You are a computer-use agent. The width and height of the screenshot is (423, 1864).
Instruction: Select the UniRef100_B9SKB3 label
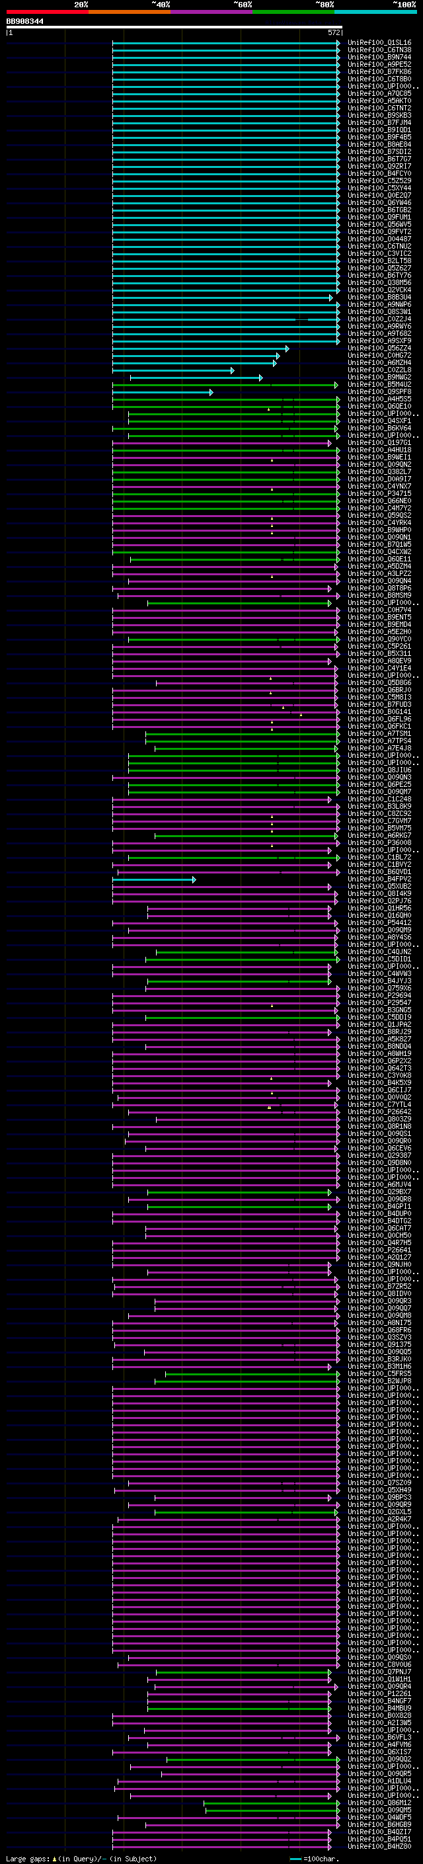tap(379, 116)
